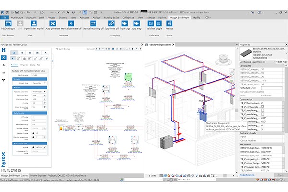Switch to the Architecture ribbon tab
288x192 pixels.
coord(17,18)
